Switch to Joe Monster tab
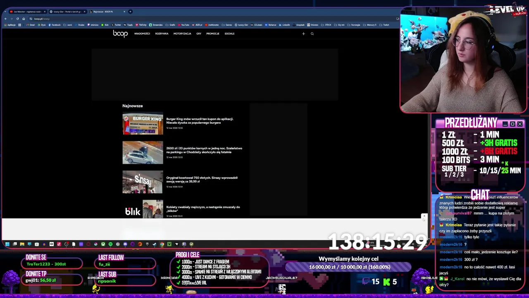This screenshot has height=298, width=529. coord(27,12)
